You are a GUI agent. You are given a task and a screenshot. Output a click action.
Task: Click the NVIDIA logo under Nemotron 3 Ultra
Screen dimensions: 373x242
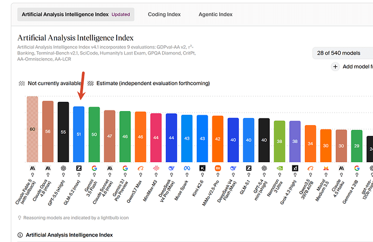pyautogui.click(x=279, y=168)
